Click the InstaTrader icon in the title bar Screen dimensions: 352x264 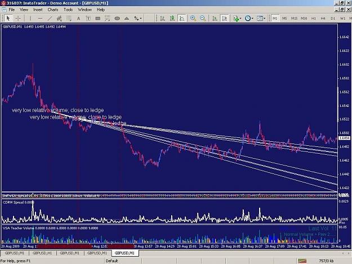click(x=3, y=3)
